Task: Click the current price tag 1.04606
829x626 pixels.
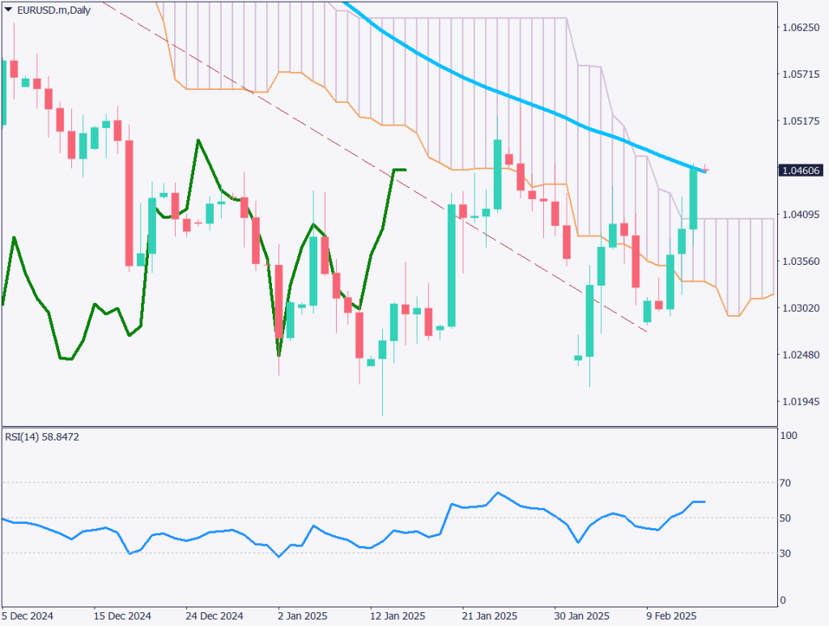Action: point(799,170)
